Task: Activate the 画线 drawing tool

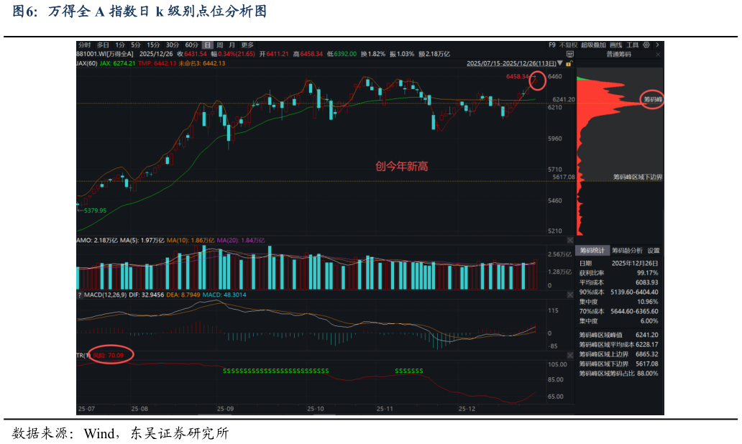Action: 616,45
